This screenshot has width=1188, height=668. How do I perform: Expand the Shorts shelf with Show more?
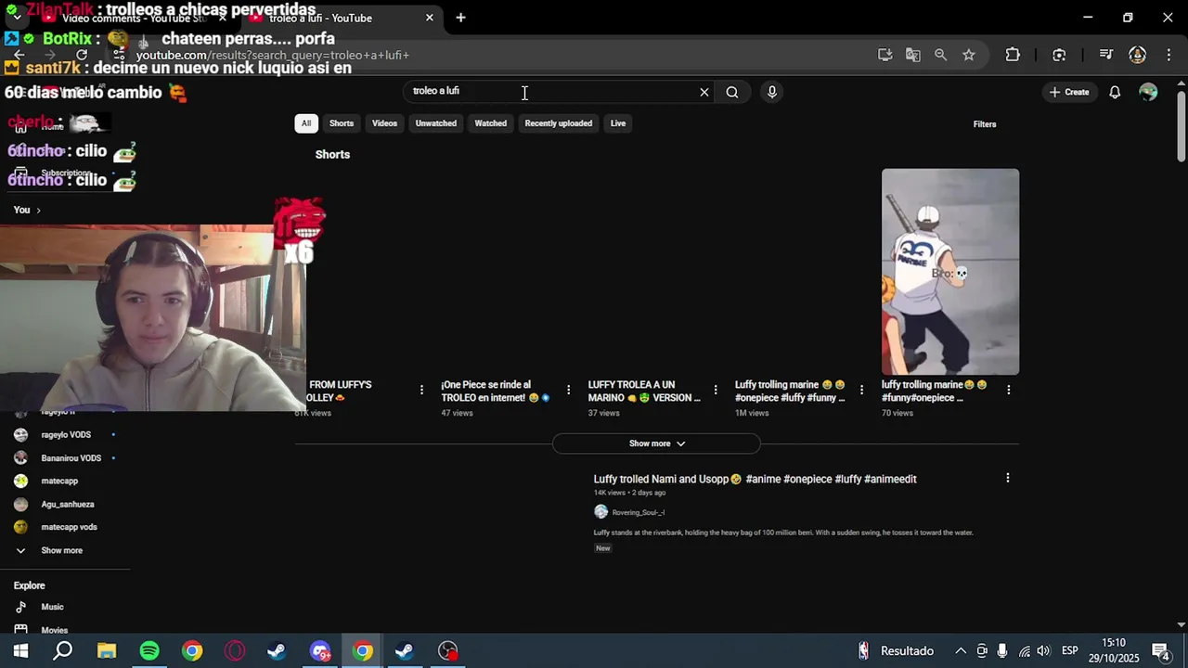click(656, 443)
